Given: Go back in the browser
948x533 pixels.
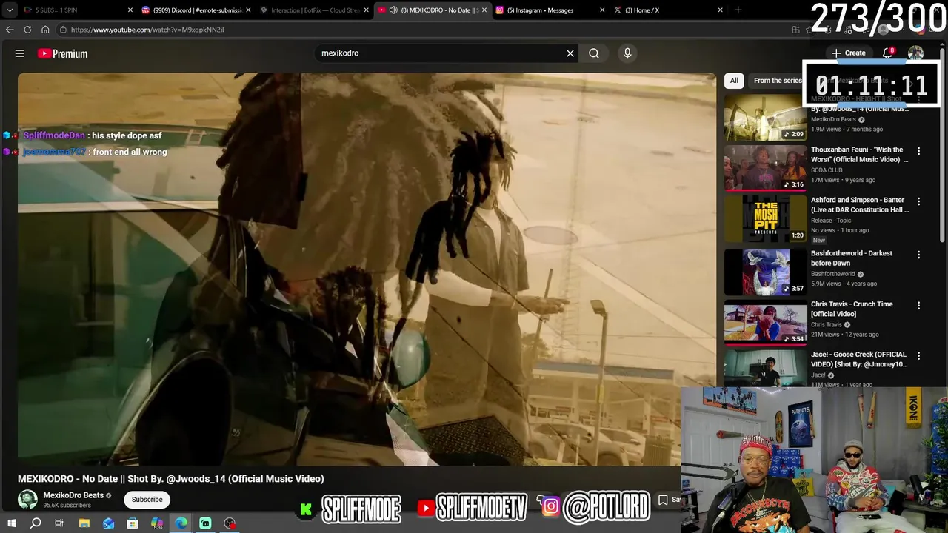Looking at the screenshot, I should [x=10, y=30].
